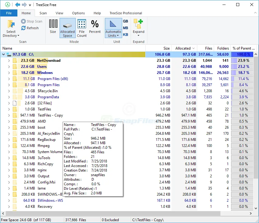The width and height of the screenshot is (259, 223).
Task: Click the 23.9 % bar for NetDownload
Action: coord(242,61)
